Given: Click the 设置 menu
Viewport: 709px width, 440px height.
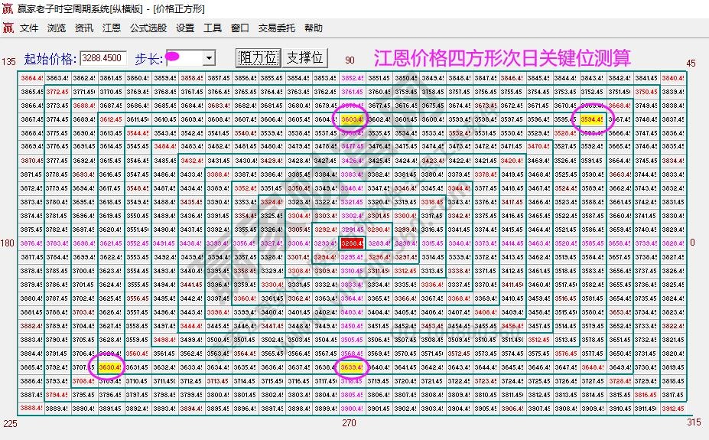Looking at the screenshot, I should 185,28.
